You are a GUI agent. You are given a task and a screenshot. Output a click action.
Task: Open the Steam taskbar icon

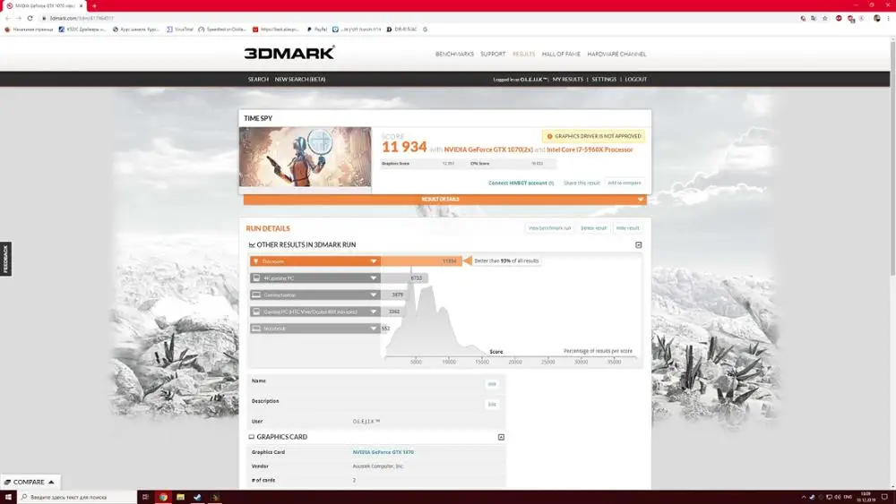click(x=198, y=497)
